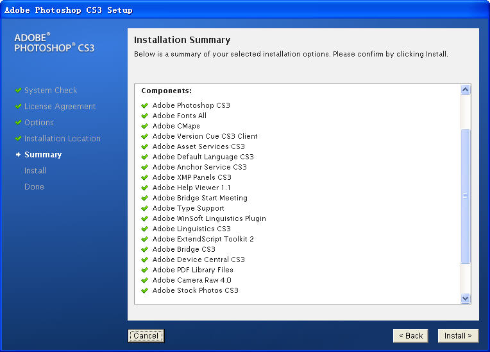Click the green checkmark beside Adobe Photoshop CS3

coord(144,105)
